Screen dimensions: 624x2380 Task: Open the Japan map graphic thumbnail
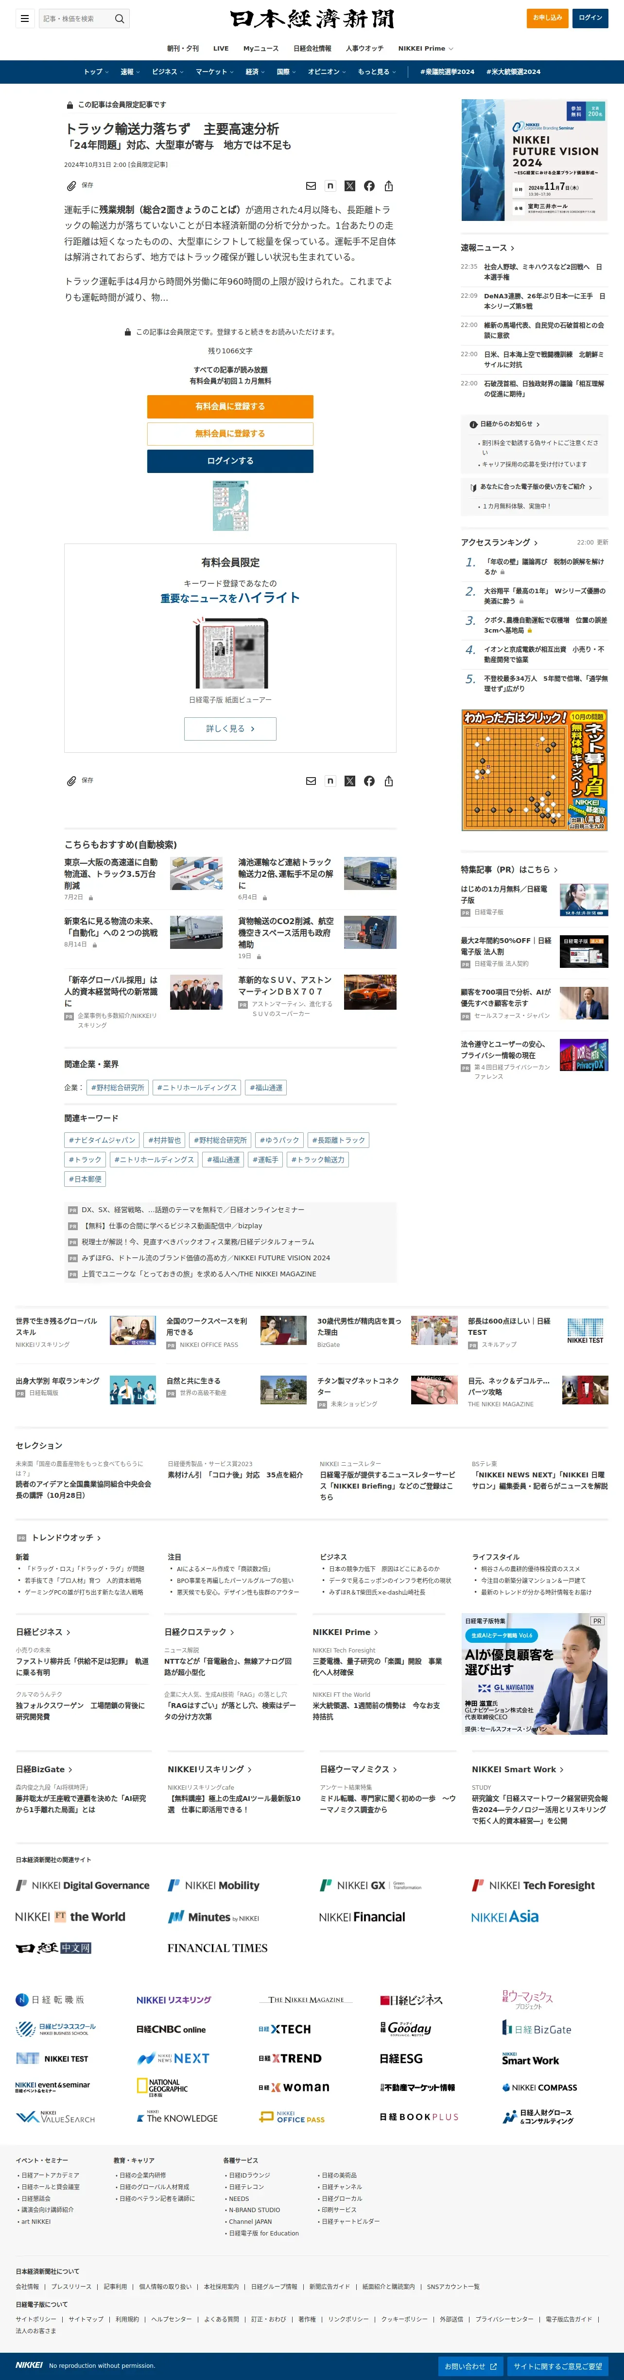230,505
